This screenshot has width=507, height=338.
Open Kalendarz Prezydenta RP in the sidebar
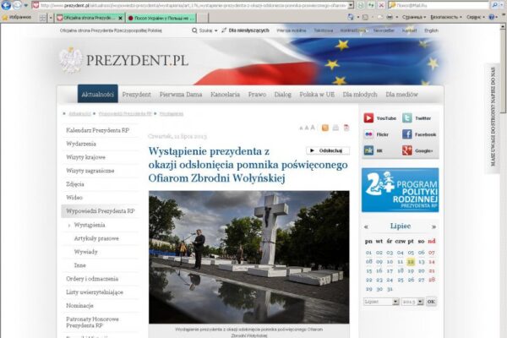(x=98, y=130)
